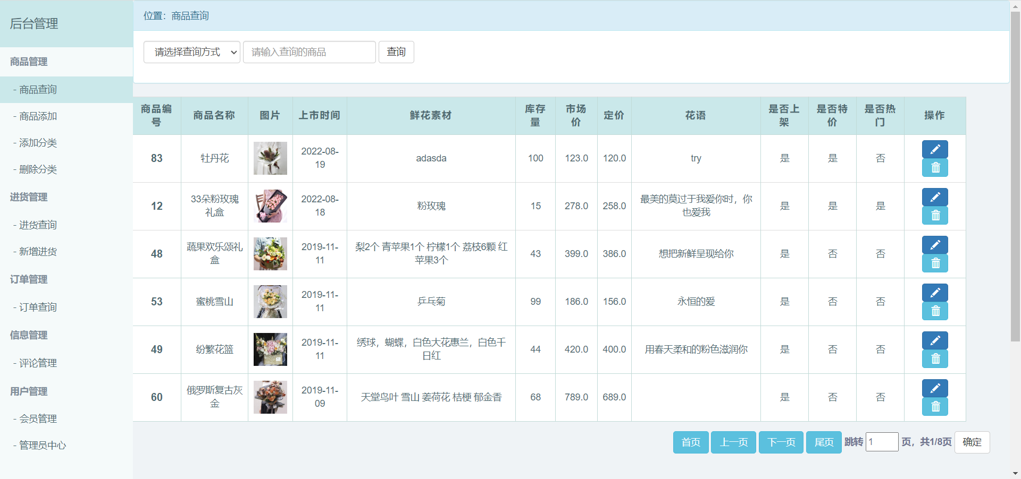The height and width of the screenshot is (479, 1021).
Task: Go to first page with 首页 button
Action: (x=691, y=442)
